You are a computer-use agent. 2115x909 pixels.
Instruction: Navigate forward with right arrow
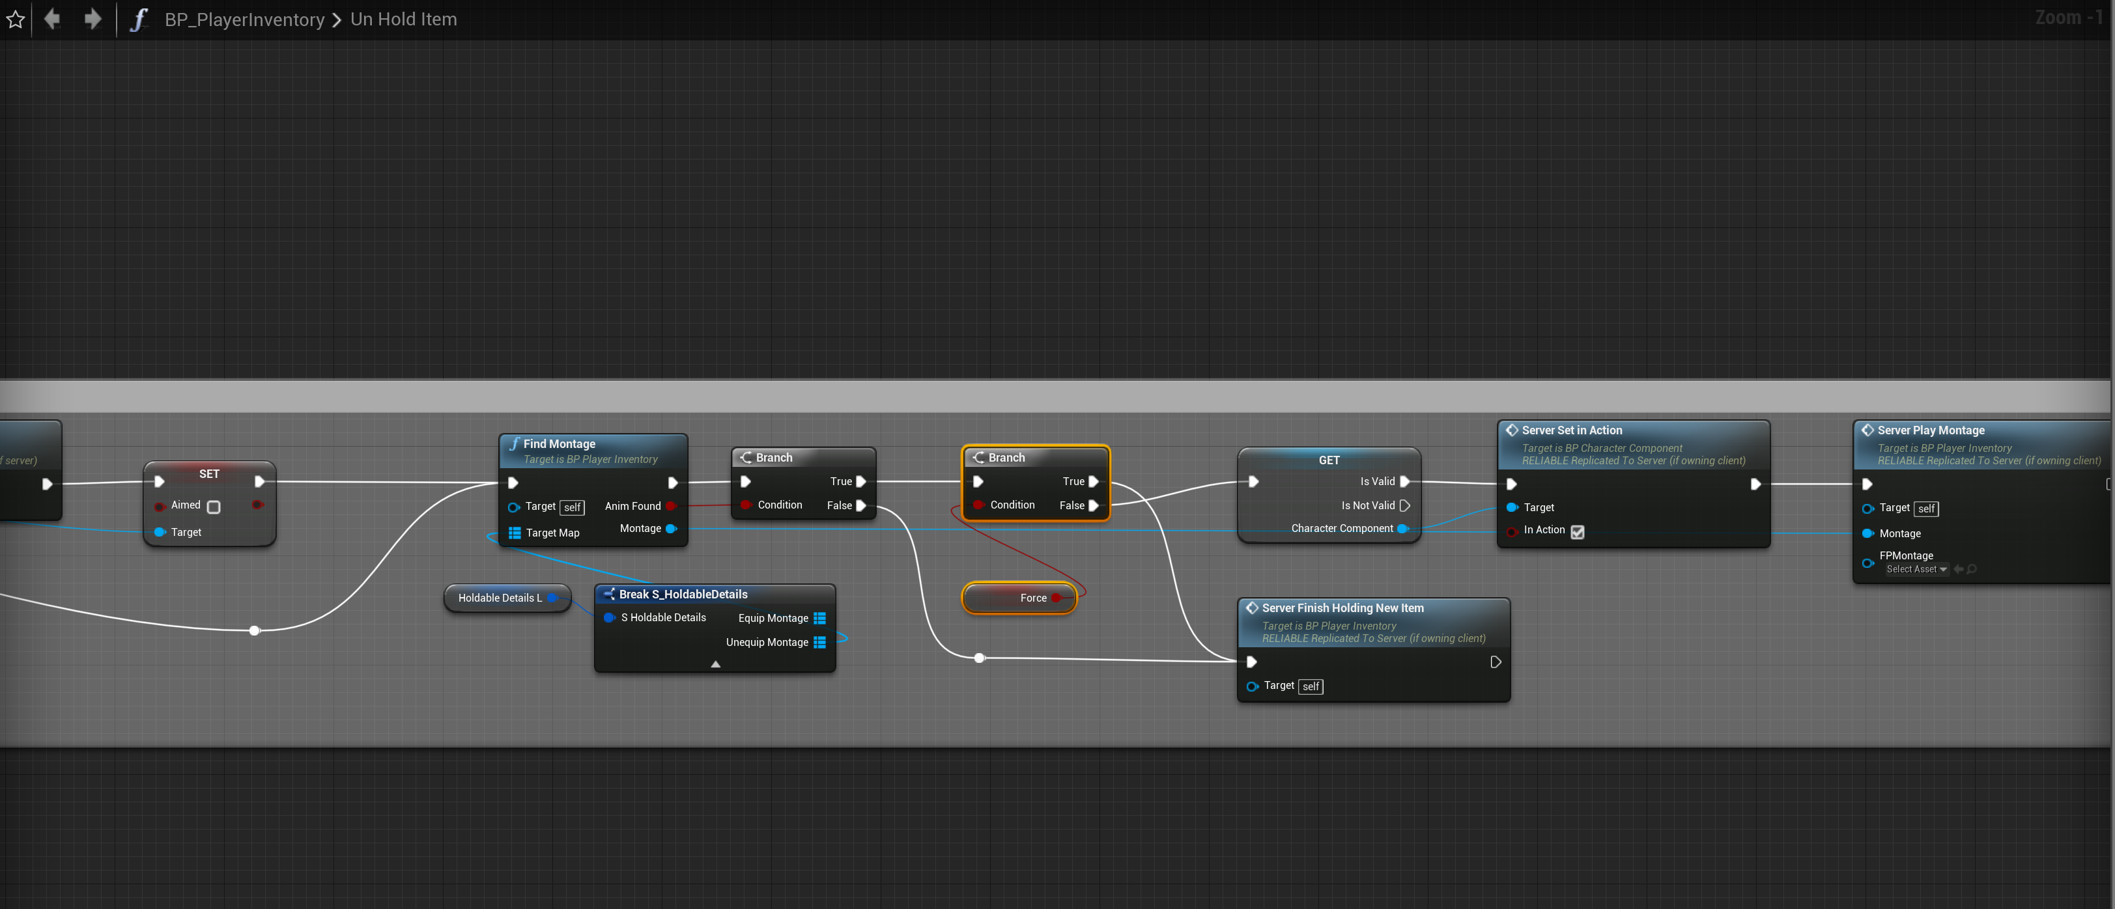point(92,19)
